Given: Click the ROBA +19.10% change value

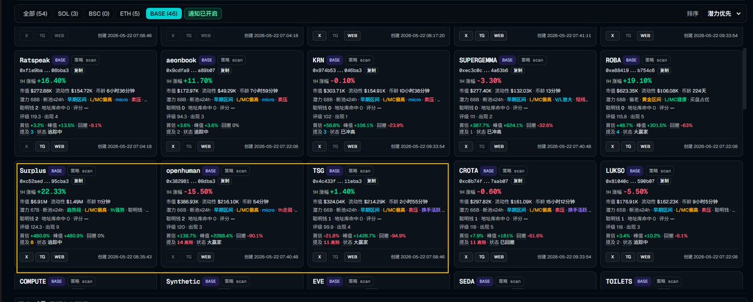Looking at the screenshot, I should [x=636, y=82].
